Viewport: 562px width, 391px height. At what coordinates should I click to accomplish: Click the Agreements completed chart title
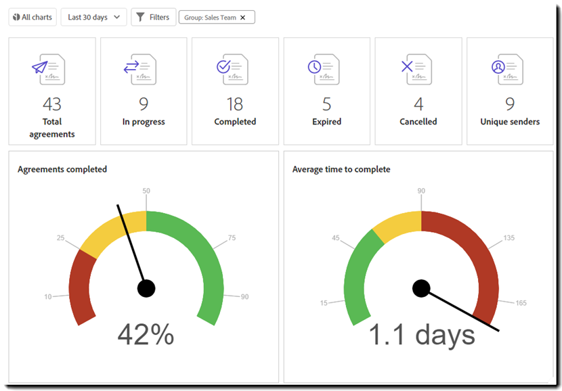(x=62, y=169)
